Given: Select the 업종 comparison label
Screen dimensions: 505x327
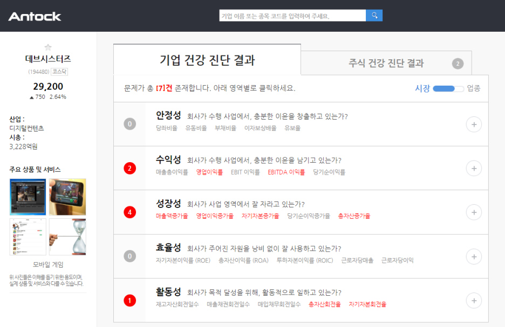Looking at the screenshot, I should point(474,88).
